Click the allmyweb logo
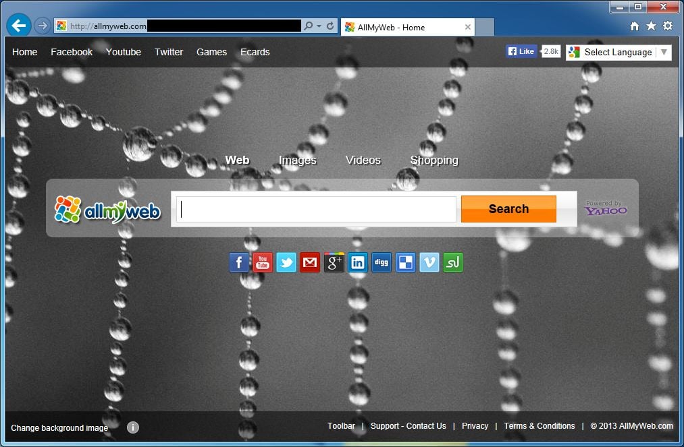The height and width of the screenshot is (447, 684). point(108,210)
